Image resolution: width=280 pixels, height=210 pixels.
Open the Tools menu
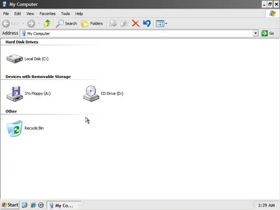pyautogui.click(x=65, y=14)
